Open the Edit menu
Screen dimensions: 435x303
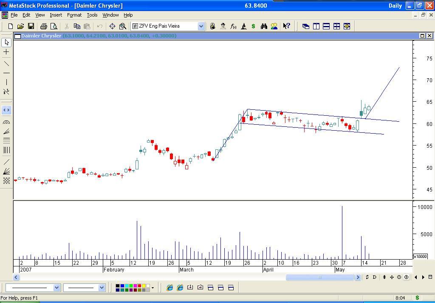click(26, 15)
